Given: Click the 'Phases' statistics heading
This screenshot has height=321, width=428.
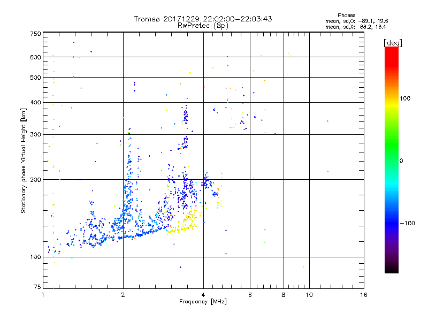Looking at the screenshot, I should point(346,16).
